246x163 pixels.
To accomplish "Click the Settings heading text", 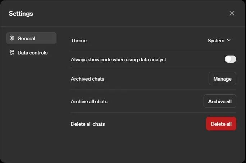I will 21,14.
